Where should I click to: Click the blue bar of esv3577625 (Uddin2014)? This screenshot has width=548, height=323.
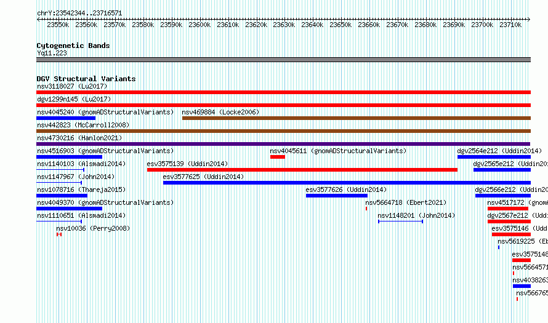pyautogui.click(x=347, y=183)
